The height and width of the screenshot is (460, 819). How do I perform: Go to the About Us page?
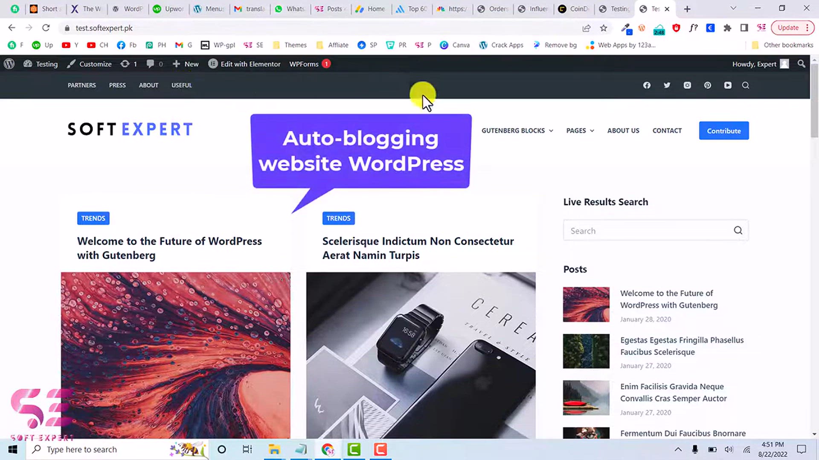pyautogui.click(x=623, y=131)
